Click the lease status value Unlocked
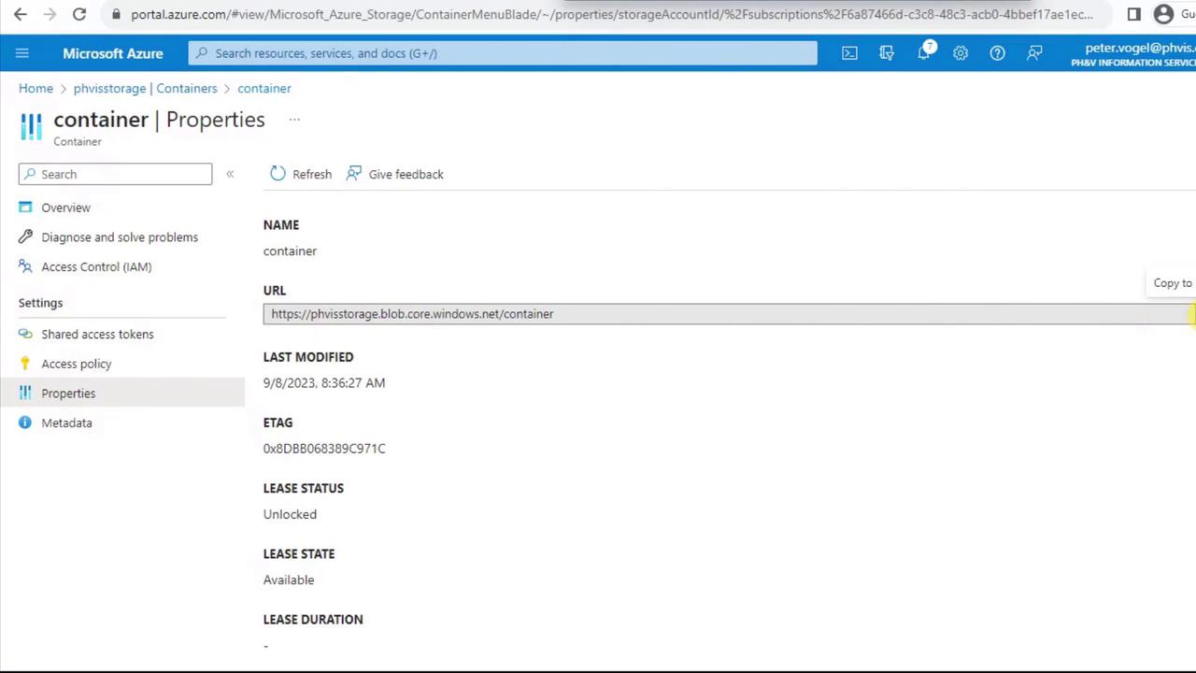This screenshot has height=673, width=1196. (x=290, y=514)
